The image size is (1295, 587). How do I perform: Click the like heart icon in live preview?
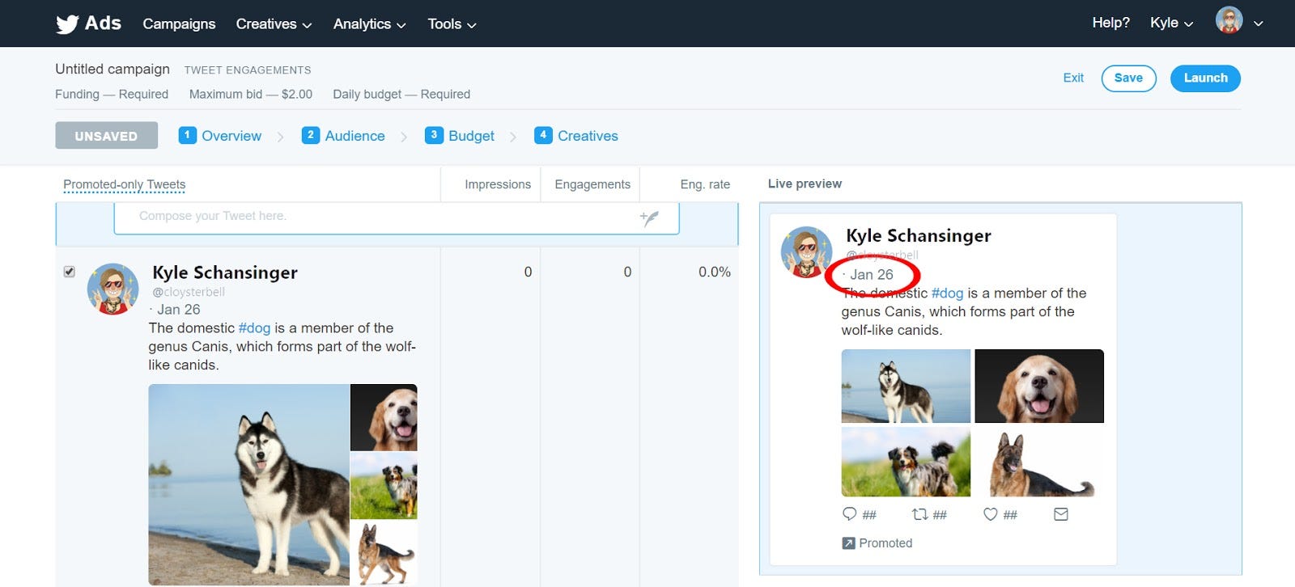tap(990, 513)
